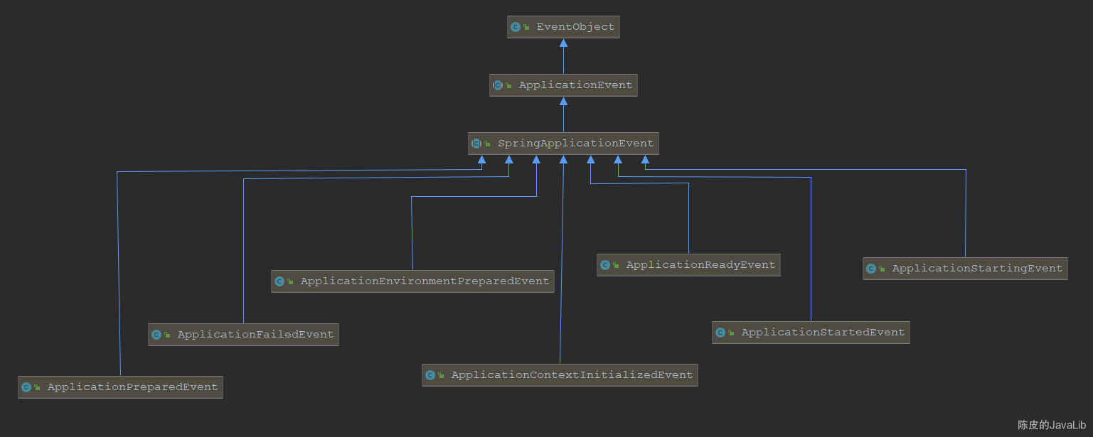The image size is (1093, 437).
Task: Select the ApplicationStartingEvent node label
Action: 977,269
